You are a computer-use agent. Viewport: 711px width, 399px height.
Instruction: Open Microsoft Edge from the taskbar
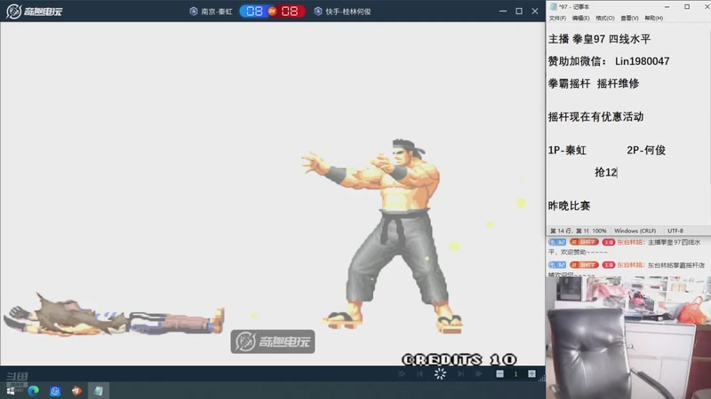pyautogui.click(x=33, y=391)
